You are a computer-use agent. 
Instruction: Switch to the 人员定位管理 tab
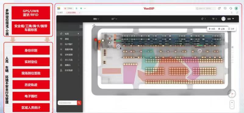[71, 13]
